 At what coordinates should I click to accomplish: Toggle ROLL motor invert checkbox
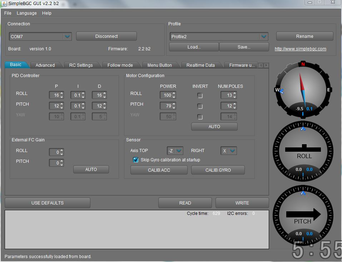pyautogui.click(x=200, y=95)
